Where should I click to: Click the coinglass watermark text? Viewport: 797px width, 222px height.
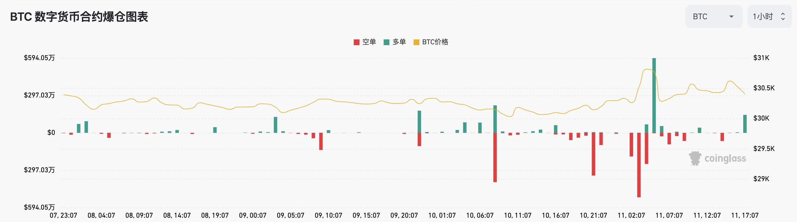[x=725, y=158]
